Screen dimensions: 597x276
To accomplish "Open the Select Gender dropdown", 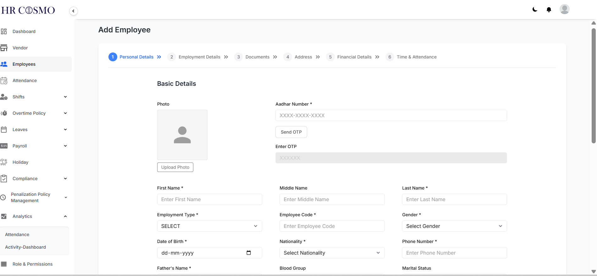I will click(x=454, y=226).
